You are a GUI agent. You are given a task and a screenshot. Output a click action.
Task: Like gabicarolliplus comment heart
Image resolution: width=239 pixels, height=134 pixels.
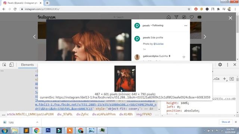(x=184, y=57)
